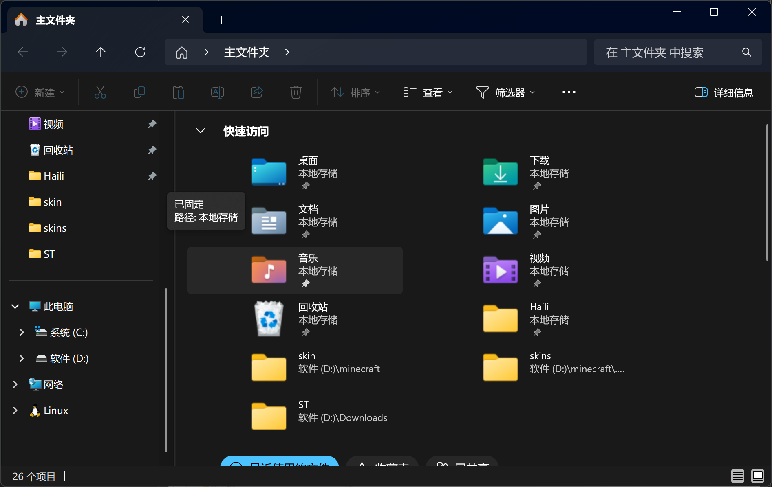Select the 主文件夹 tab
This screenshot has height=487, width=772.
click(x=55, y=19)
